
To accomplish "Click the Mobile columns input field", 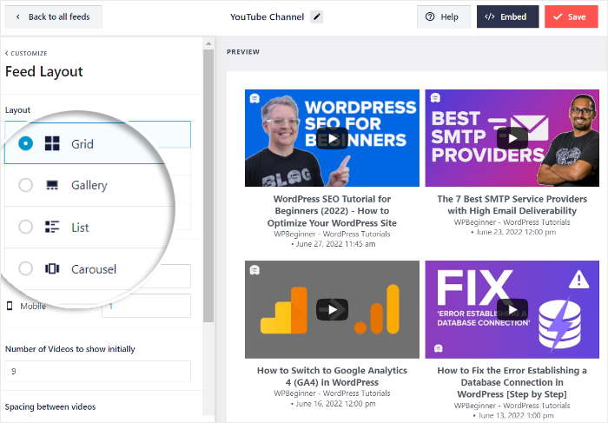I will pyautogui.click(x=146, y=306).
